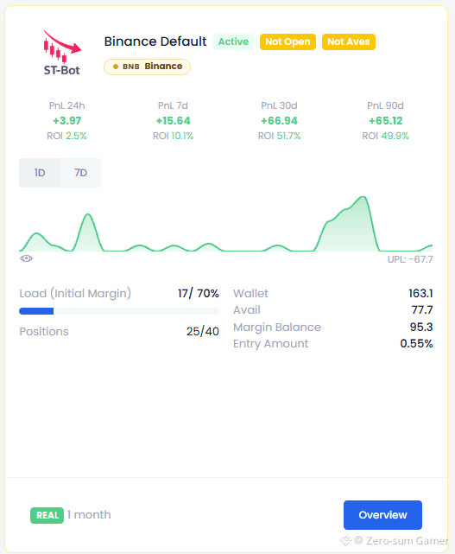Click the Wallet value 163.1

[420, 294]
